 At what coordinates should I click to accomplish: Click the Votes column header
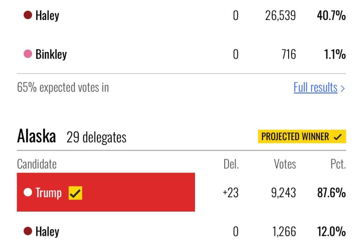click(284, 164)
